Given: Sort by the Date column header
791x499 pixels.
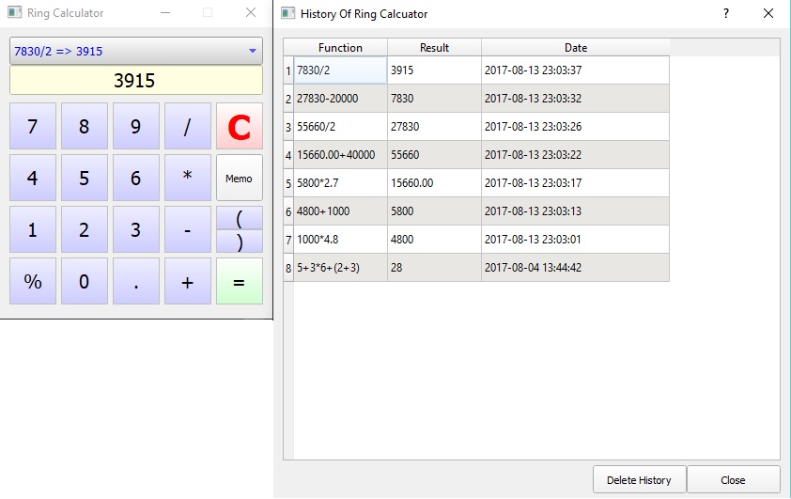Looking at the screenshot, I should point(575,48).
